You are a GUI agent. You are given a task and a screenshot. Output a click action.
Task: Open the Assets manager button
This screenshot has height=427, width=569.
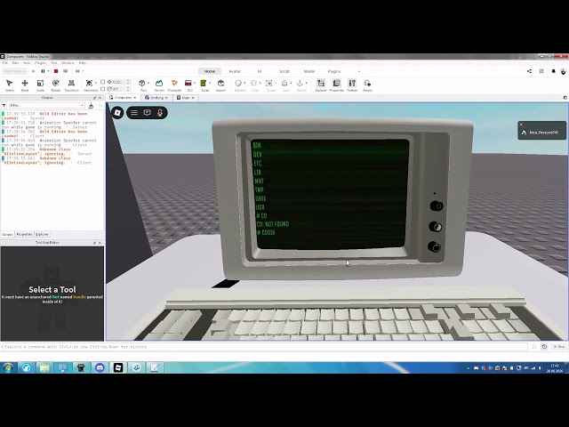click(x=367, y=85)
